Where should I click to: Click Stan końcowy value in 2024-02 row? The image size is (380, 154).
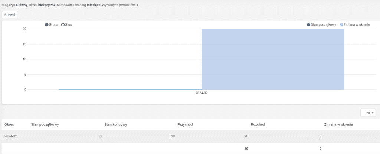point(173,137)
